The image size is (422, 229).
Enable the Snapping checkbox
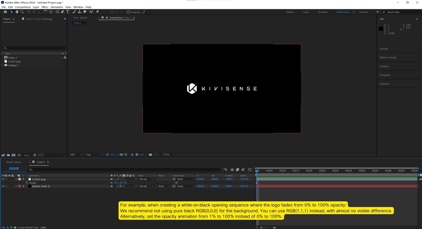coord(128,12)
